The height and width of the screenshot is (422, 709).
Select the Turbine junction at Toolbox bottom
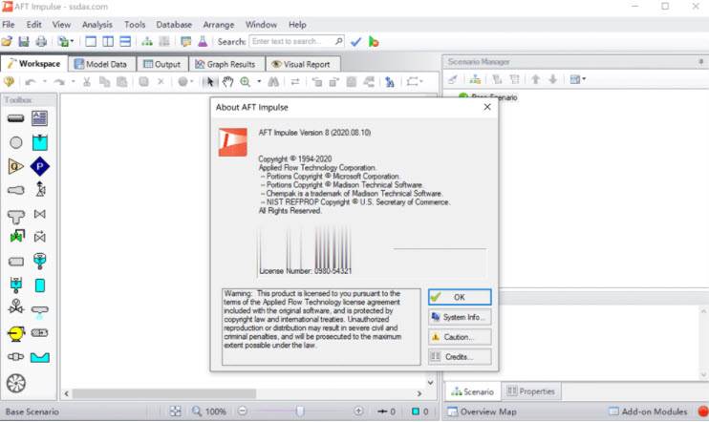[x=16, y=383]
